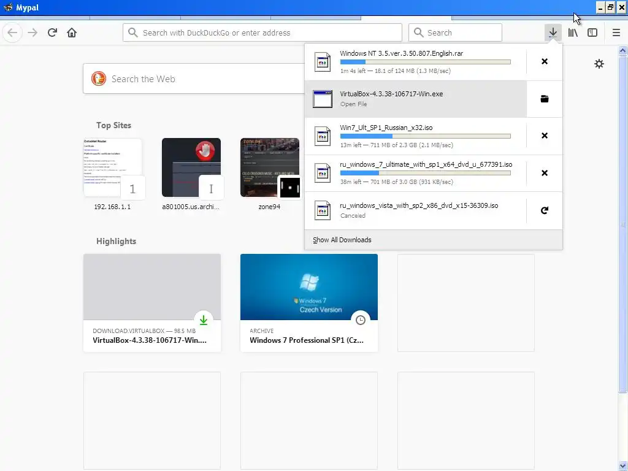Open the Library toolbar icon
Viewport: 628px width, 471px height.
point(573,33)
